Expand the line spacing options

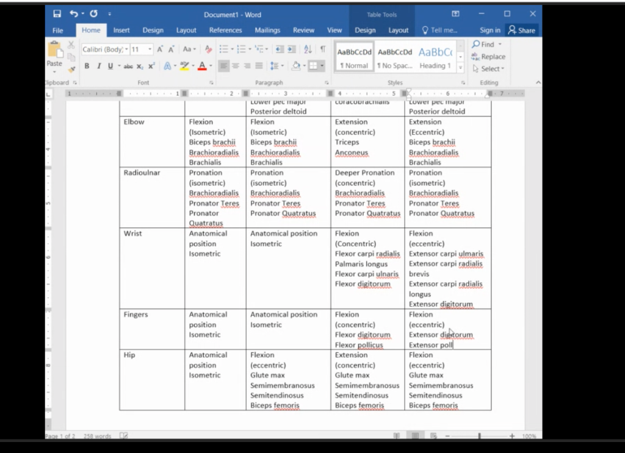pyautogui.click(x=276, y=66)
